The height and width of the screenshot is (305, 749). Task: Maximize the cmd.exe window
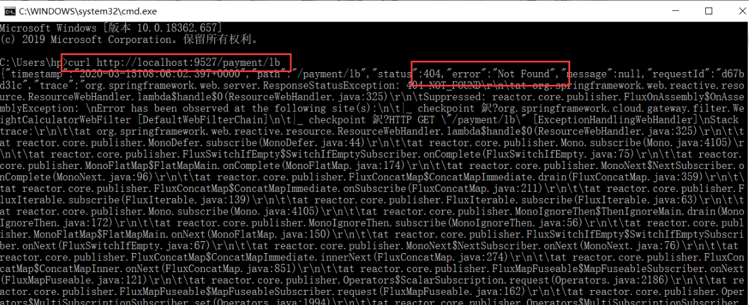pyautogui.click(x=708, y=11)
